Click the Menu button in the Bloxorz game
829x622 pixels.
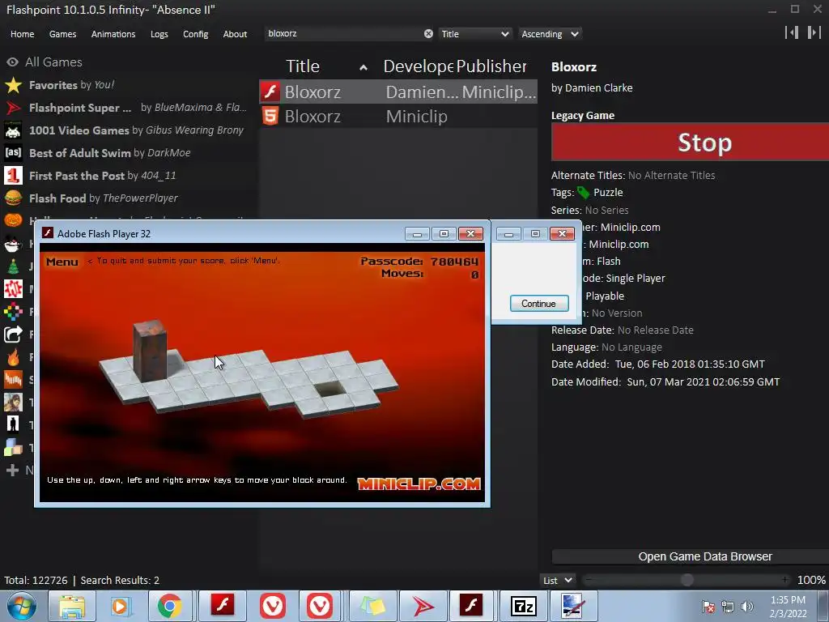(62, 262)
